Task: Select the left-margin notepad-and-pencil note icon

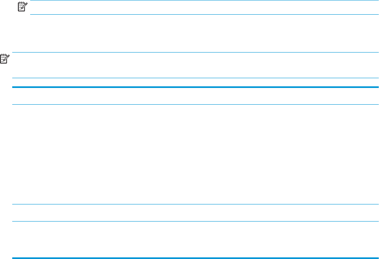Action: coord(5,59)
